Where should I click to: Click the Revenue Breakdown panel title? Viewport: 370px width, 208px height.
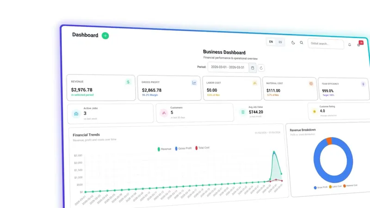pyautogui.click(x=303, y=130)
